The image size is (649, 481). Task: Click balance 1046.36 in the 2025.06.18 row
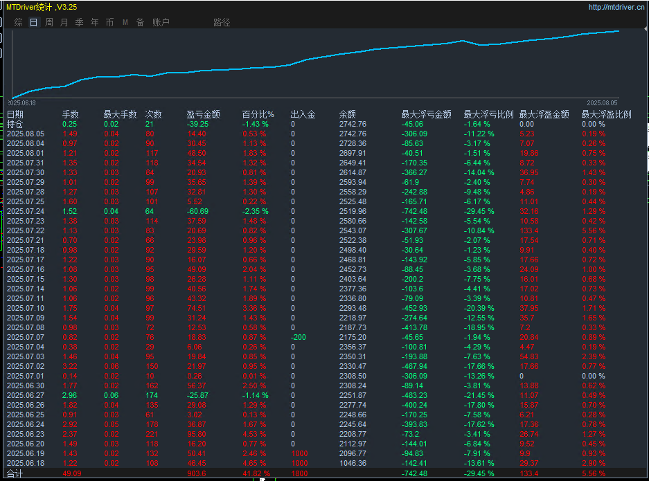pos(353,463)
